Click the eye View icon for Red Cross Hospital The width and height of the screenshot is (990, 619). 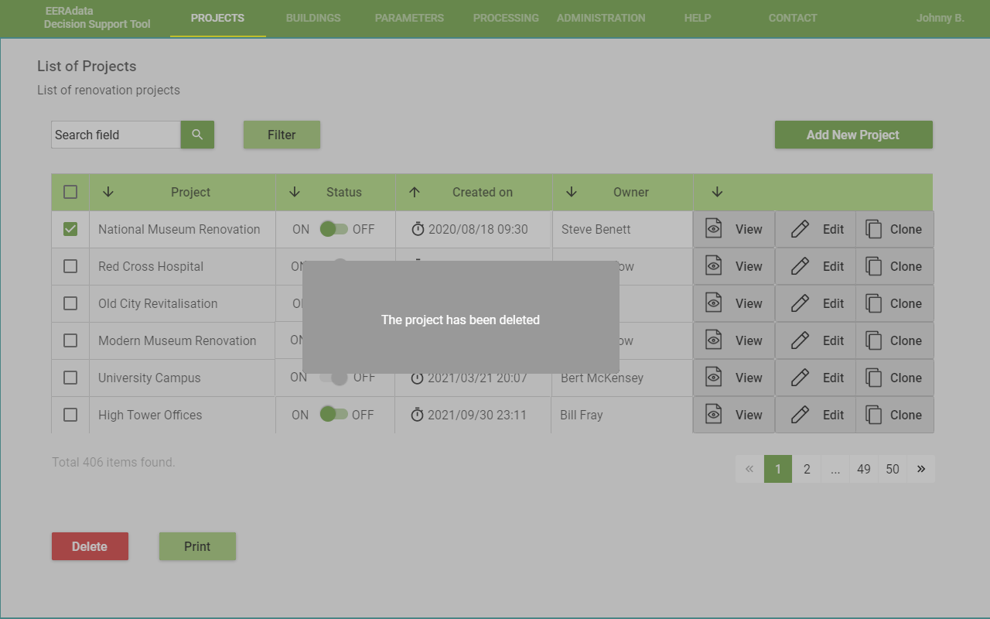pos(714,266)
